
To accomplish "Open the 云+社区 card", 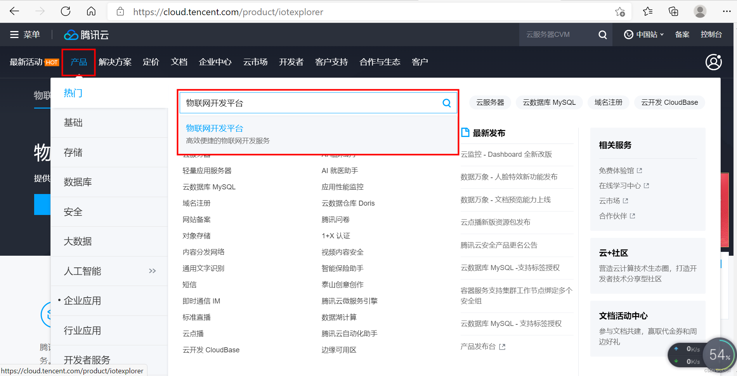I will 648,266.
